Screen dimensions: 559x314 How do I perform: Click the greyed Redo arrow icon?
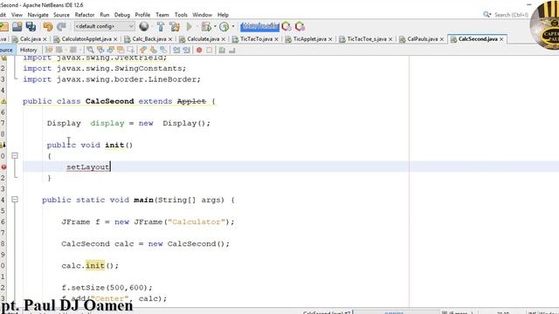(61, 27)
